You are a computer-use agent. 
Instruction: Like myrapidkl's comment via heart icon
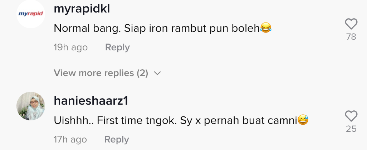[x=351, y=24]
